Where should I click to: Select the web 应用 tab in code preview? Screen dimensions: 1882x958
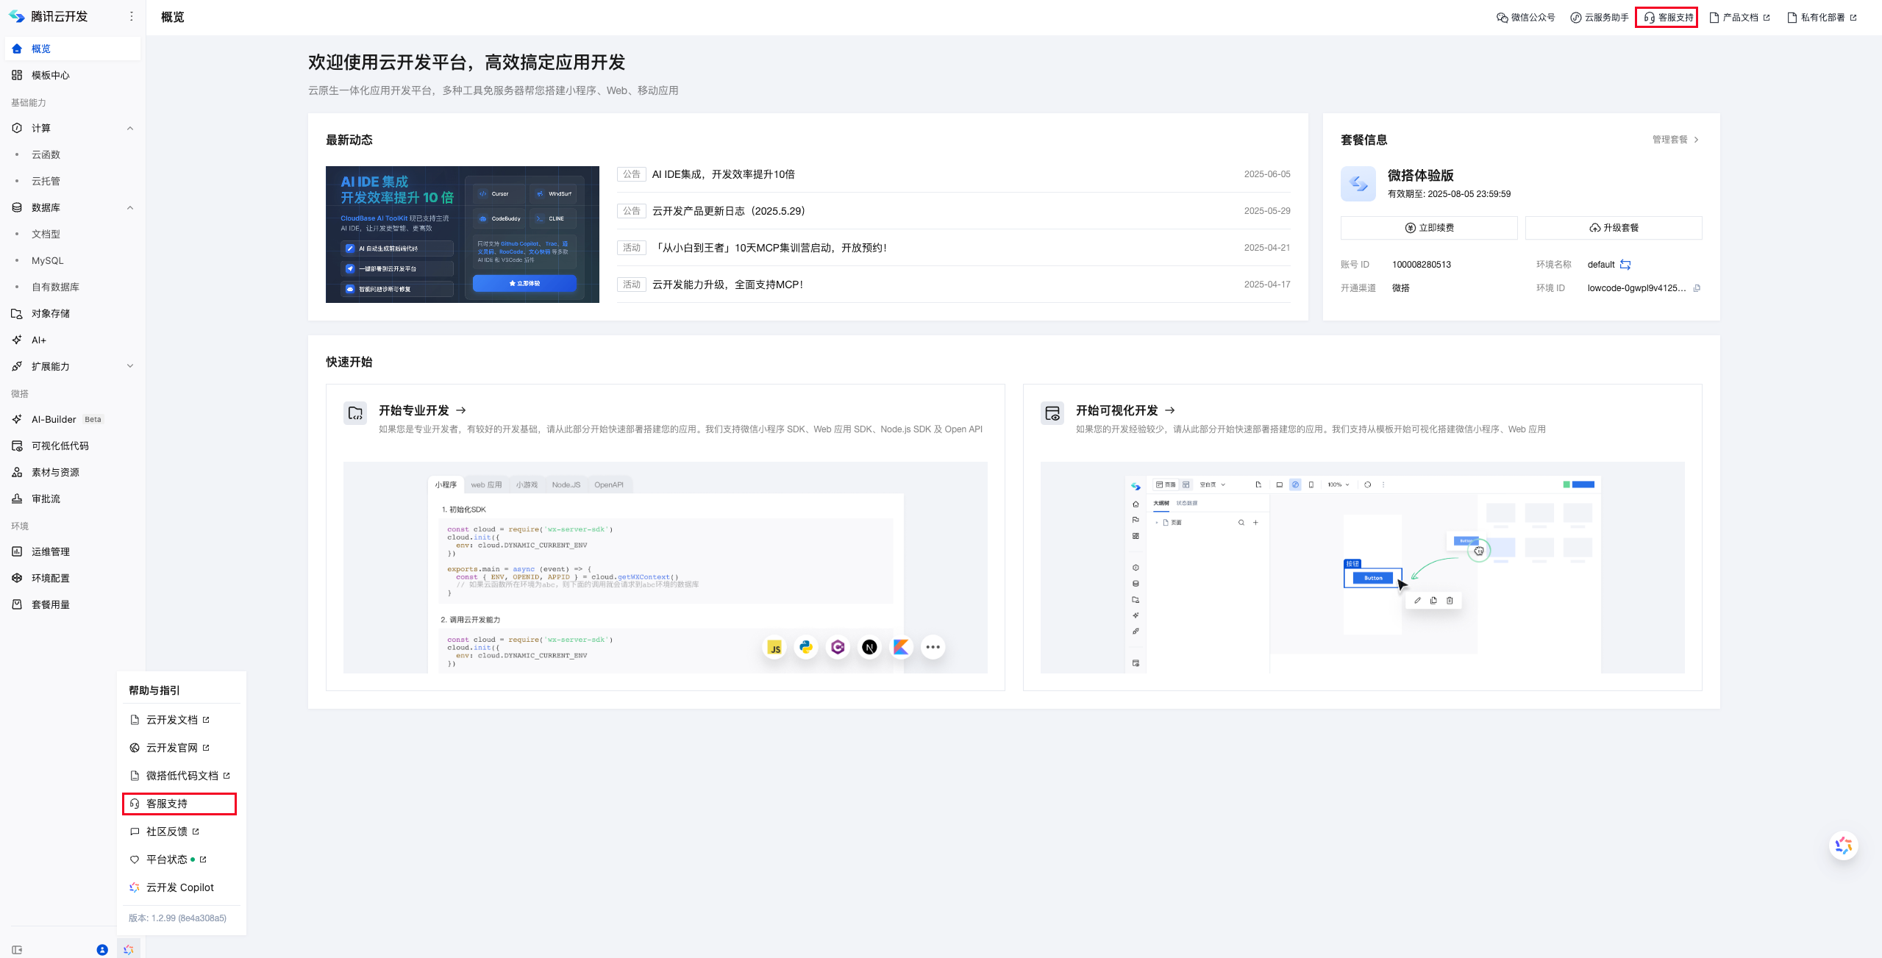coord(486,485)
